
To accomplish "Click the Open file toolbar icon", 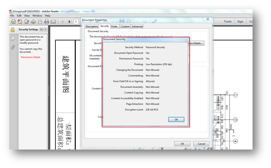I will pos(13,22).
